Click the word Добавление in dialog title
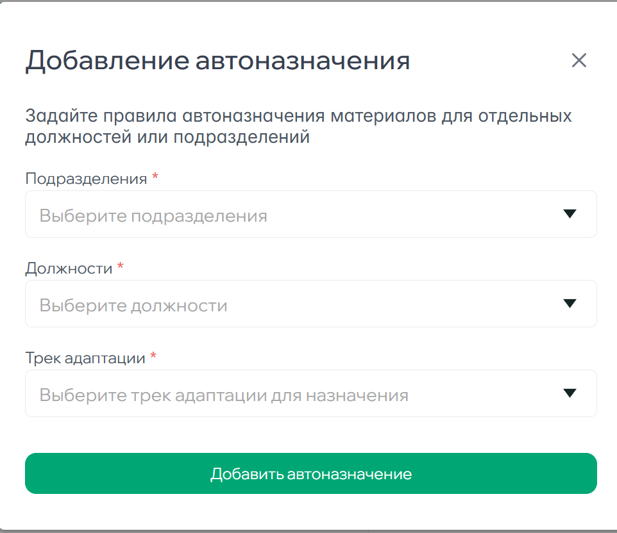Viewport: 617px width, 533px height. click(x=107, y=61)
